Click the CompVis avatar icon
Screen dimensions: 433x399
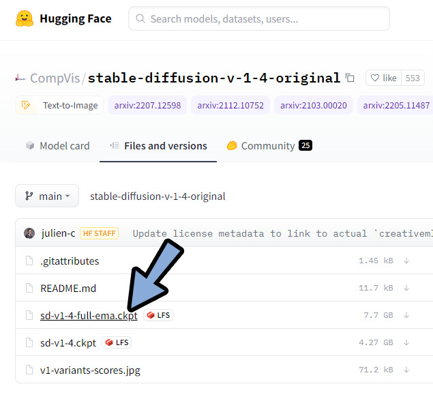tap(20, 78)
